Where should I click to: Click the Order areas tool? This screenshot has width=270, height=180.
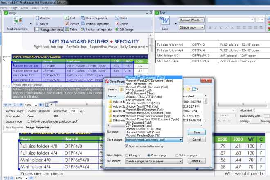[x=121, y=18]
